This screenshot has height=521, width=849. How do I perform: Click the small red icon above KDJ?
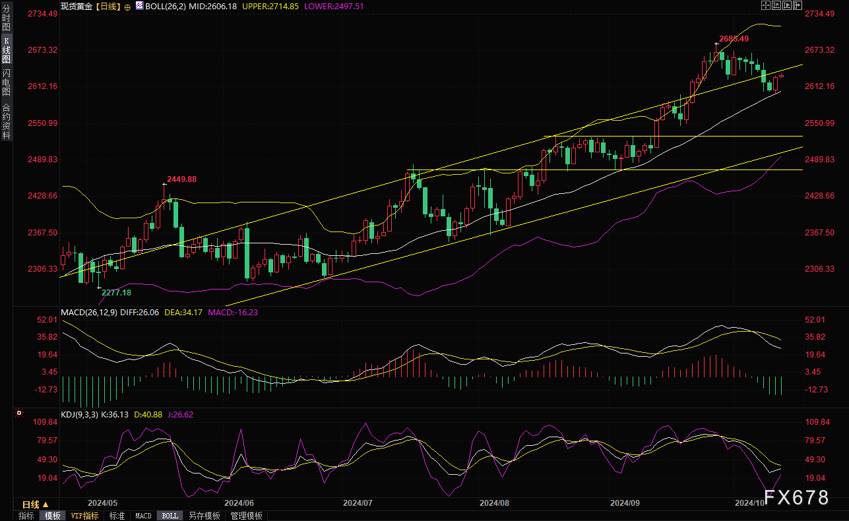18,414
